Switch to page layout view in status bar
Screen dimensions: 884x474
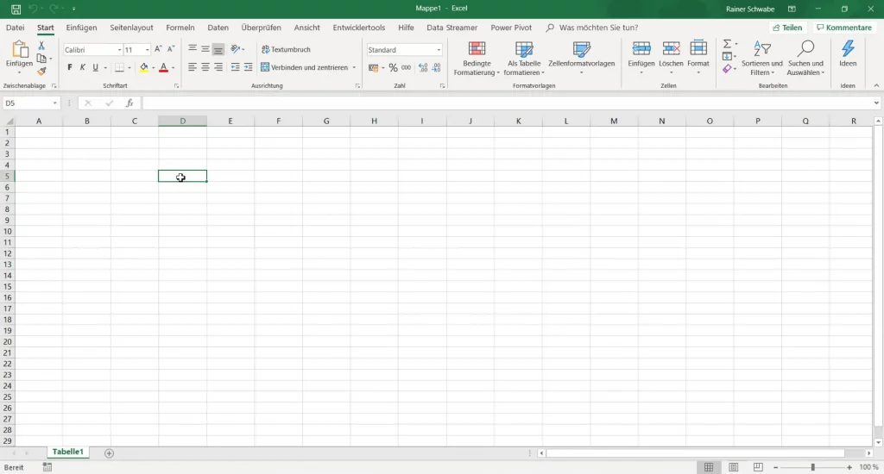[x=734, y=467]
